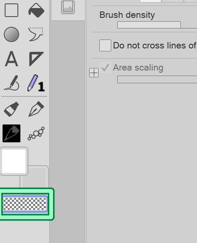Select the Pencil 1 sub tool
Screen dimensions: 197x243
36,83
